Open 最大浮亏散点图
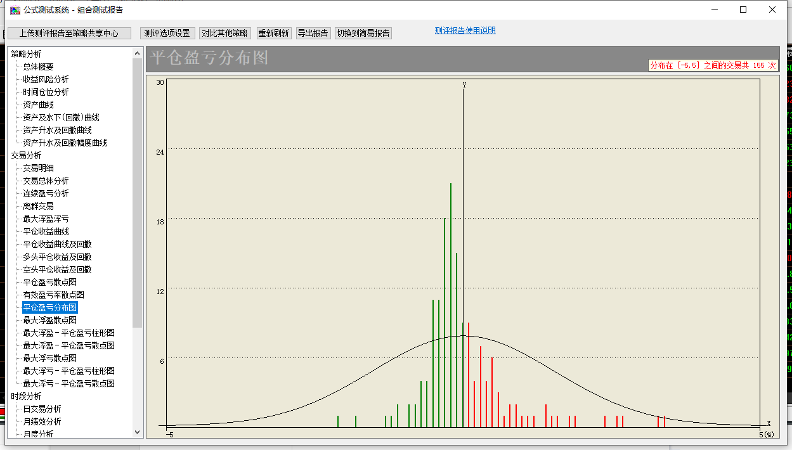The height and width of the screenshot is (450, 792). [50, 358]
